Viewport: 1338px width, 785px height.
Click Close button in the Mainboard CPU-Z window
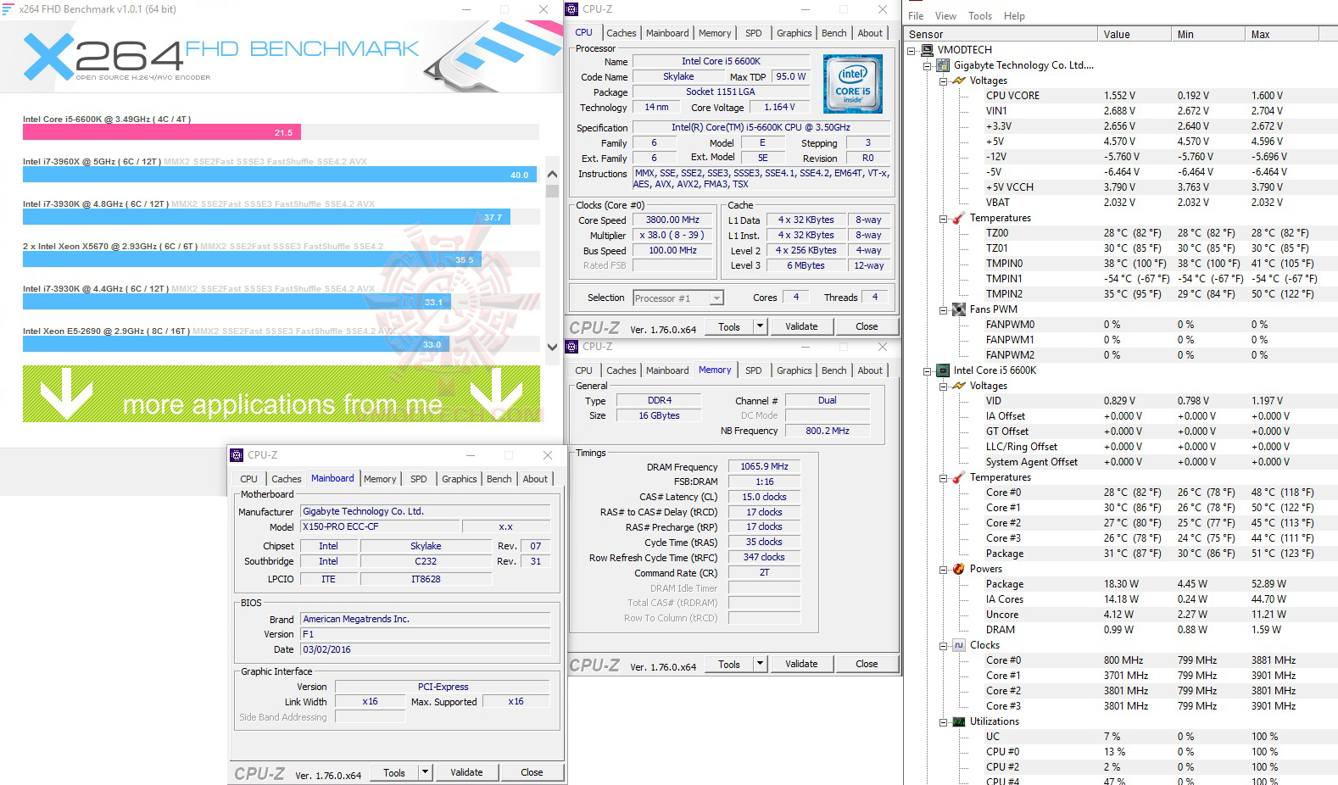[532, 772]
